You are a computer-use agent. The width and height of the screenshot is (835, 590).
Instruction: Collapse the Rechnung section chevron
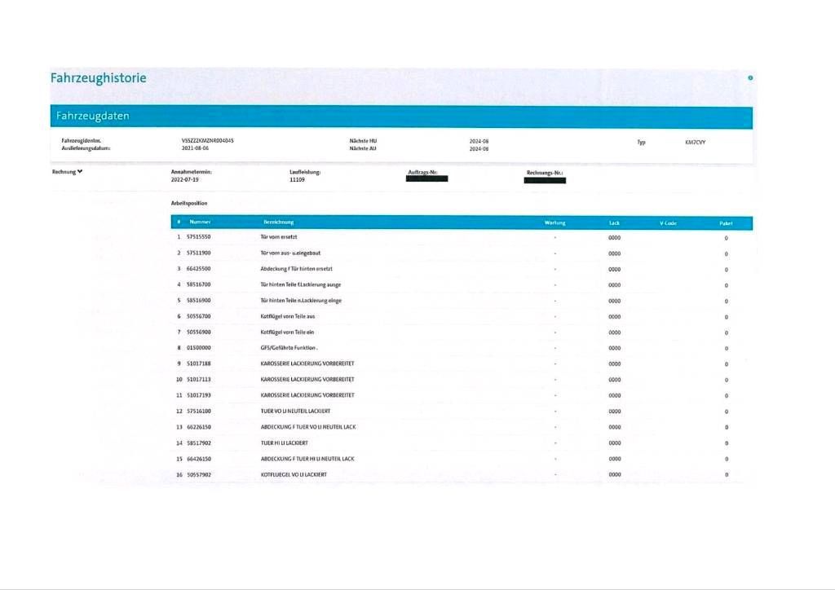80,171
